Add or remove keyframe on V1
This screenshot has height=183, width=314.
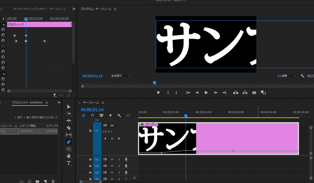point(112,139)
